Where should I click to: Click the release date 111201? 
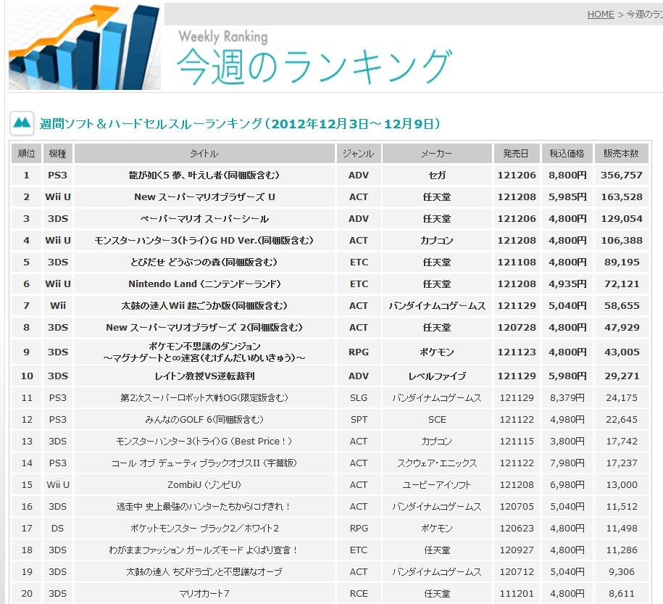coord(517,593)
